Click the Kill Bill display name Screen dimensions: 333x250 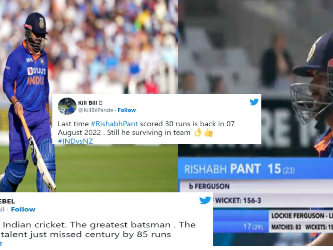(x=87, y=103)
